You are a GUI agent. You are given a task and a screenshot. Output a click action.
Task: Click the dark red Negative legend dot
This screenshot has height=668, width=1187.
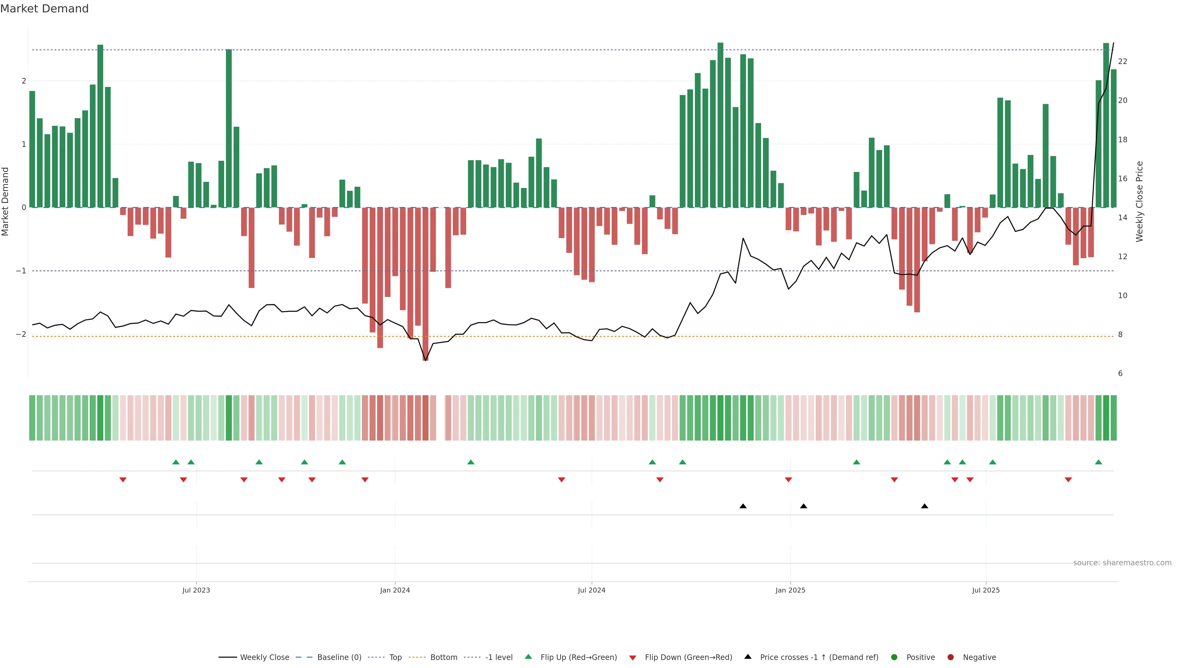point(951,657)
